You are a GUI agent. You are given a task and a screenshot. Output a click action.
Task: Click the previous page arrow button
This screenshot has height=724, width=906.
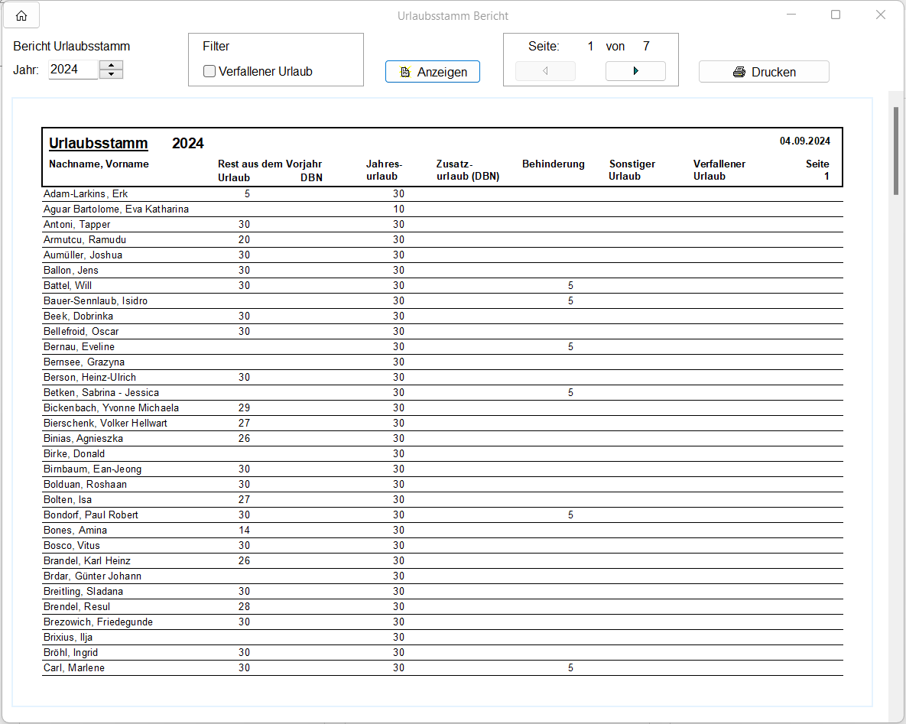[x=545, y=71]
